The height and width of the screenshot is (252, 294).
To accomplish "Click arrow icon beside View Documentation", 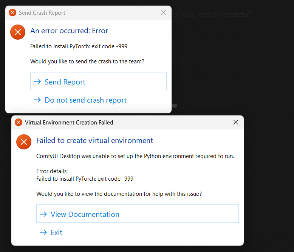I will click(43, 214).
